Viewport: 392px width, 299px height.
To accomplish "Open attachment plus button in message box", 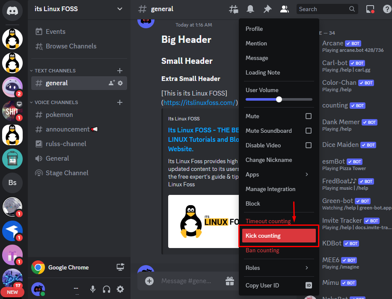I will point(149,281).
